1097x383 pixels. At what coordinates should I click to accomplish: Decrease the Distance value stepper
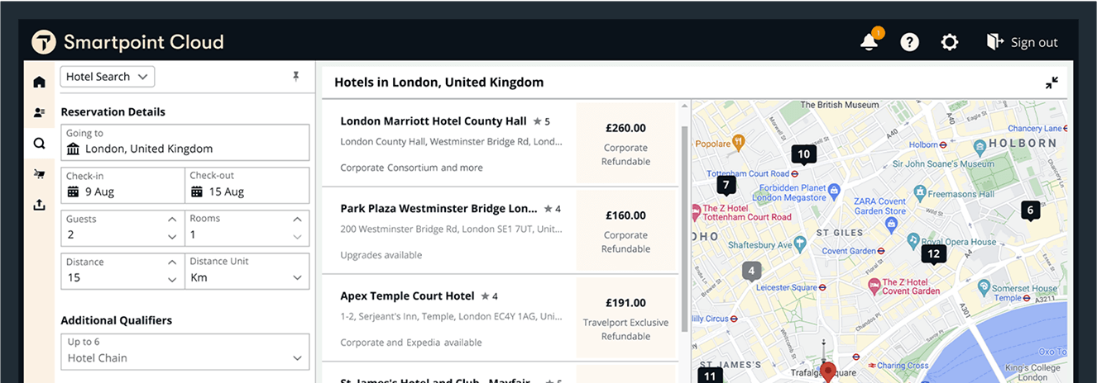(172, 280)
